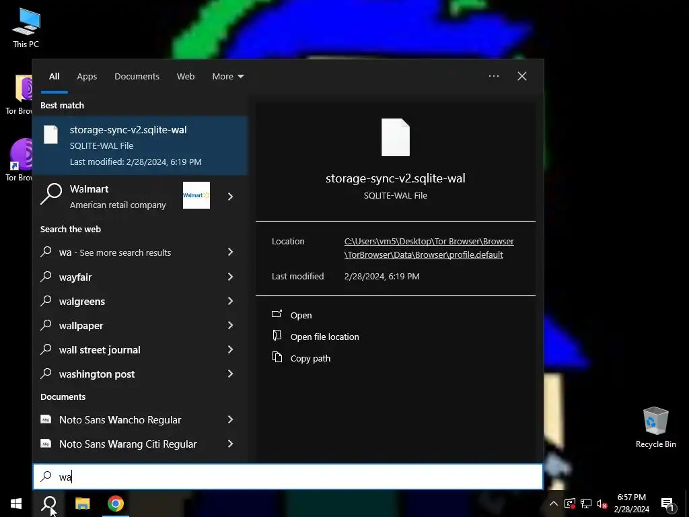Click the search icon next to walgreens
The width and height of the screenshot is (689, 517).
(x=46, y=301)
